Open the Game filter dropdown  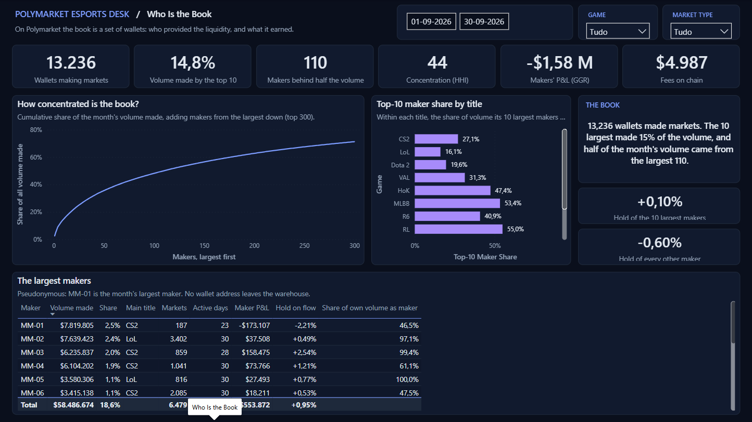(618, 31)
